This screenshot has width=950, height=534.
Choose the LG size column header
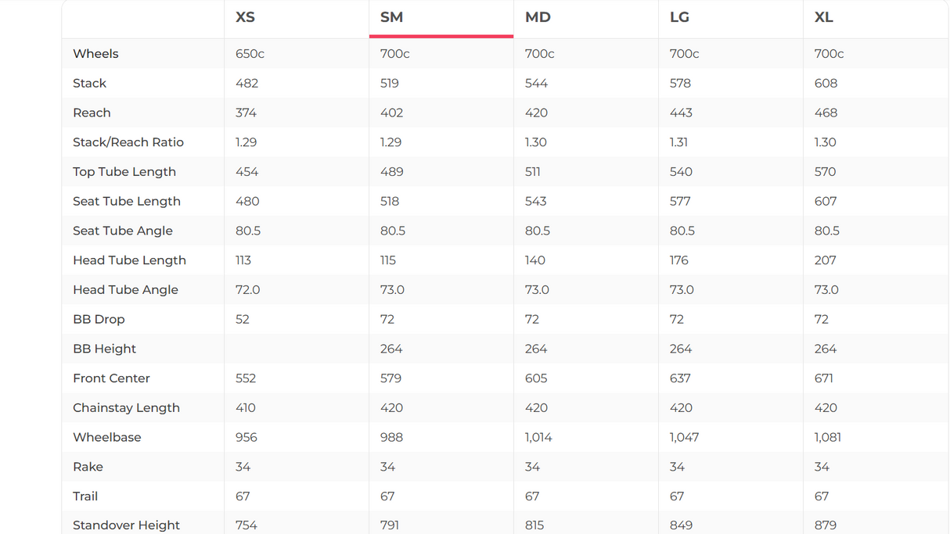[x=678, y=17]
